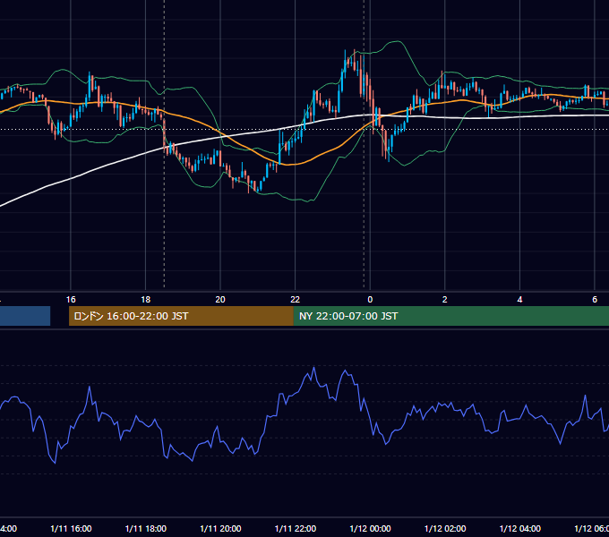Click the upper axis hour label 4

point(519,300)
